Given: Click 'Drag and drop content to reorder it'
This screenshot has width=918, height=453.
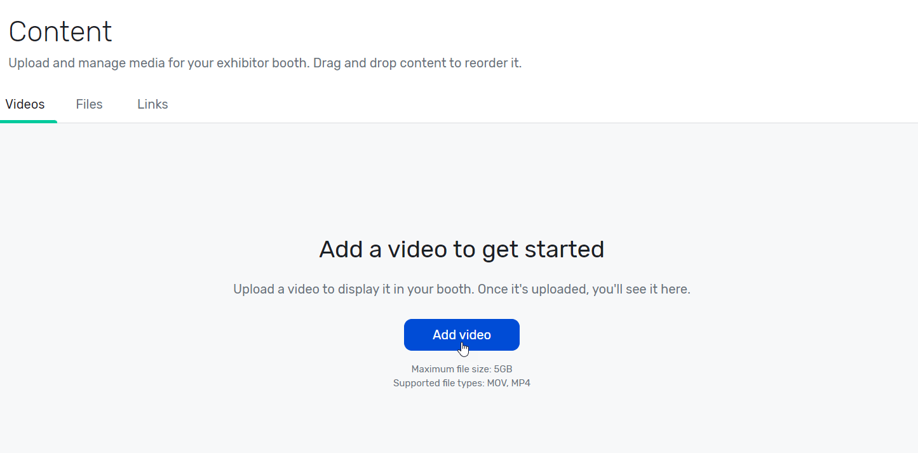Looking at the screenshot, I should (417, 64).
